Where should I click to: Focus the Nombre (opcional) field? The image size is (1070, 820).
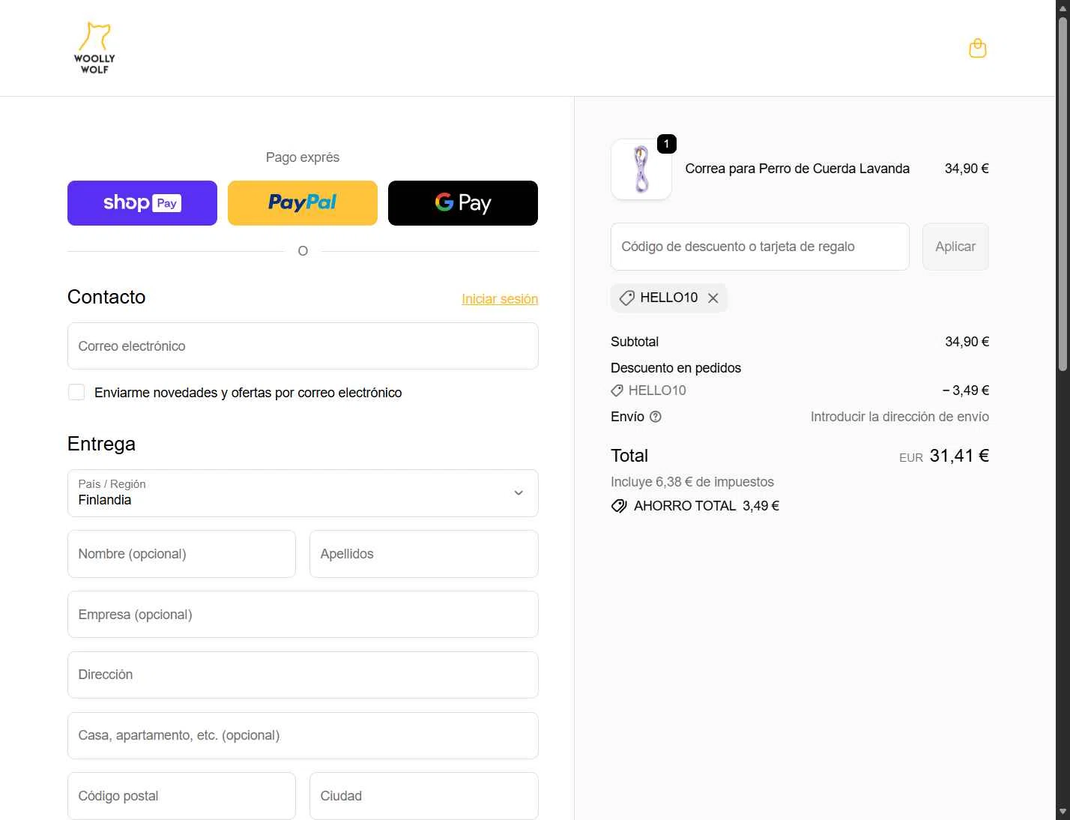click(181, 554)
